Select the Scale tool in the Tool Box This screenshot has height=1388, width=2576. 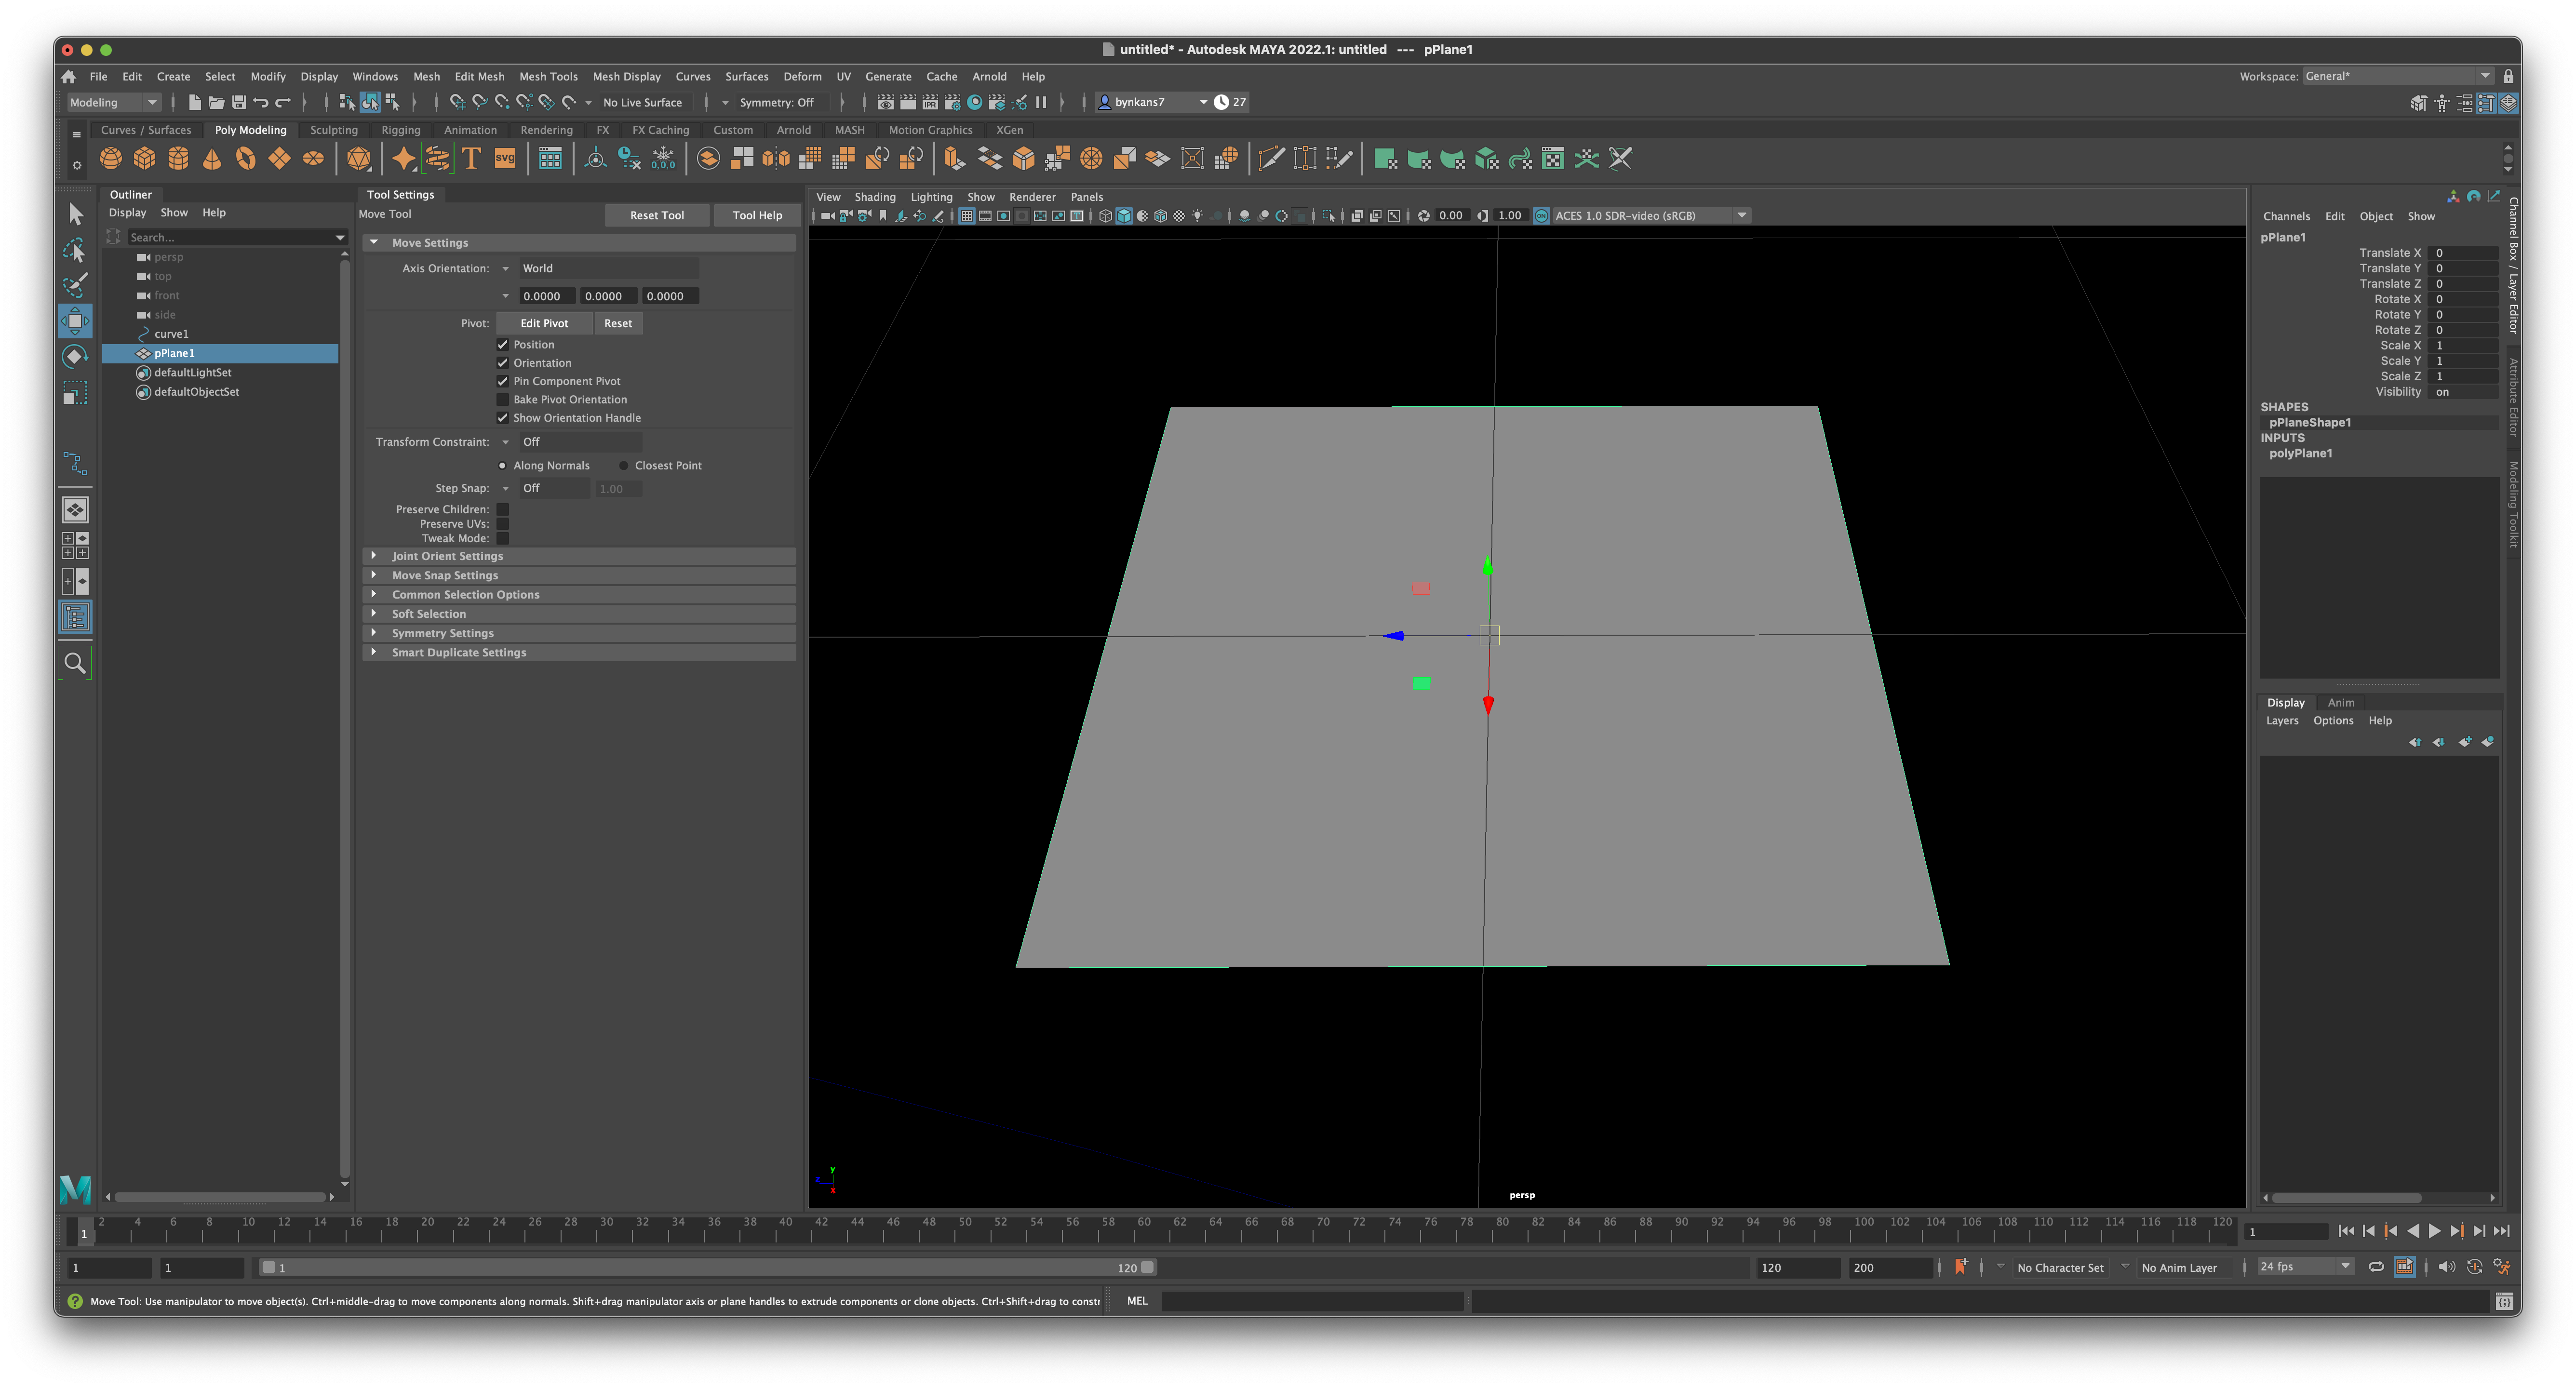click(75, 393)
